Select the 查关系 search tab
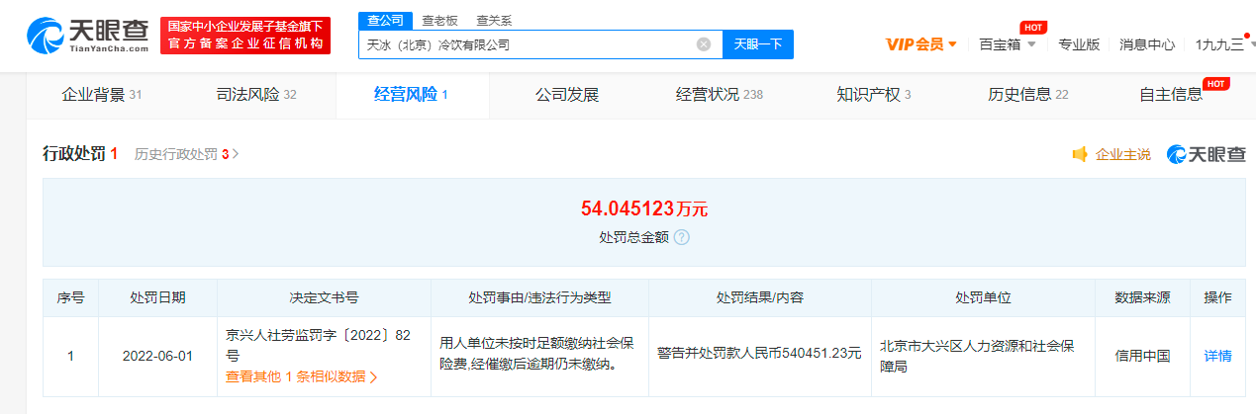 point(494,20)
